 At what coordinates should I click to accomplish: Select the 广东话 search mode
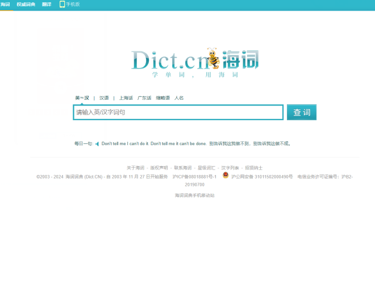(144, 98)
